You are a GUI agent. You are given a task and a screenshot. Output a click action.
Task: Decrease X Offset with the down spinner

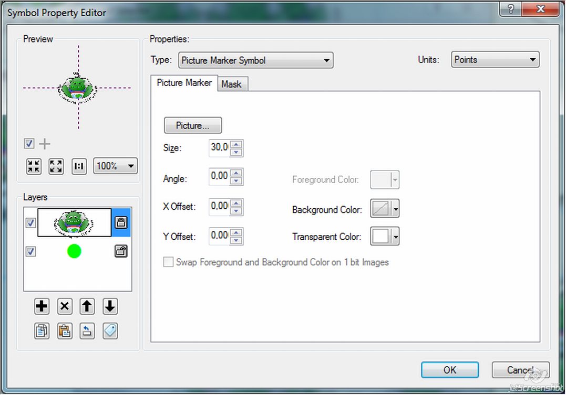pyautogui.click(x=236, y=211)
